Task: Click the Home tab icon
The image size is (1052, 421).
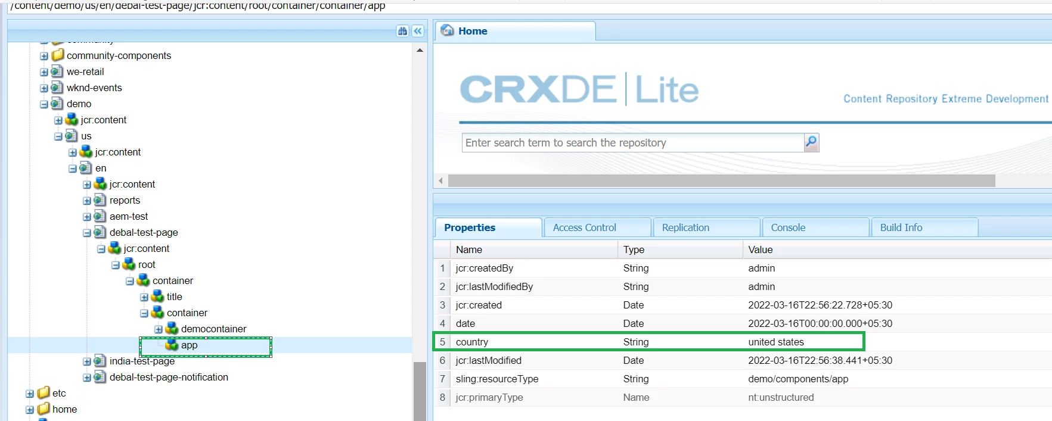Action: pyautogui.click(x=447, y=30)
